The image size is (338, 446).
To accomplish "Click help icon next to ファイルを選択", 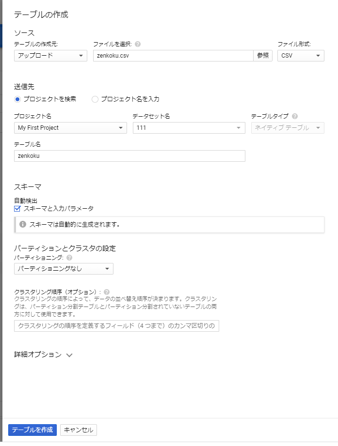I will (138, 44).
